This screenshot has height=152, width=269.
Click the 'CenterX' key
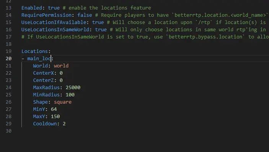coord(43,73)
